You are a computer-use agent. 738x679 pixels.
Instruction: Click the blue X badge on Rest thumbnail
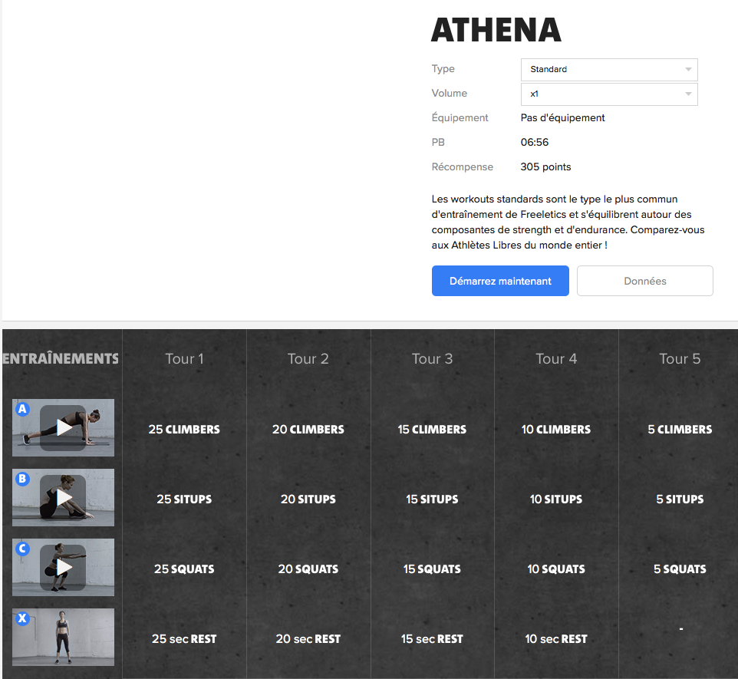[x=22, y=618]
